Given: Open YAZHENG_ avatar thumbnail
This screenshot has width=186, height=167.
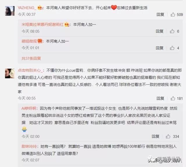Looking at the screenshot, I should tap(10, 11).
